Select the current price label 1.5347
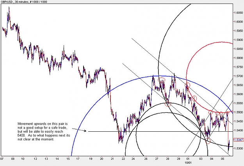Screen dimensions: 244x166 239,140
